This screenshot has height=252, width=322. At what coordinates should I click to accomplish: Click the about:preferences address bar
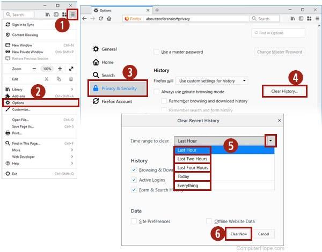(186, 19)
